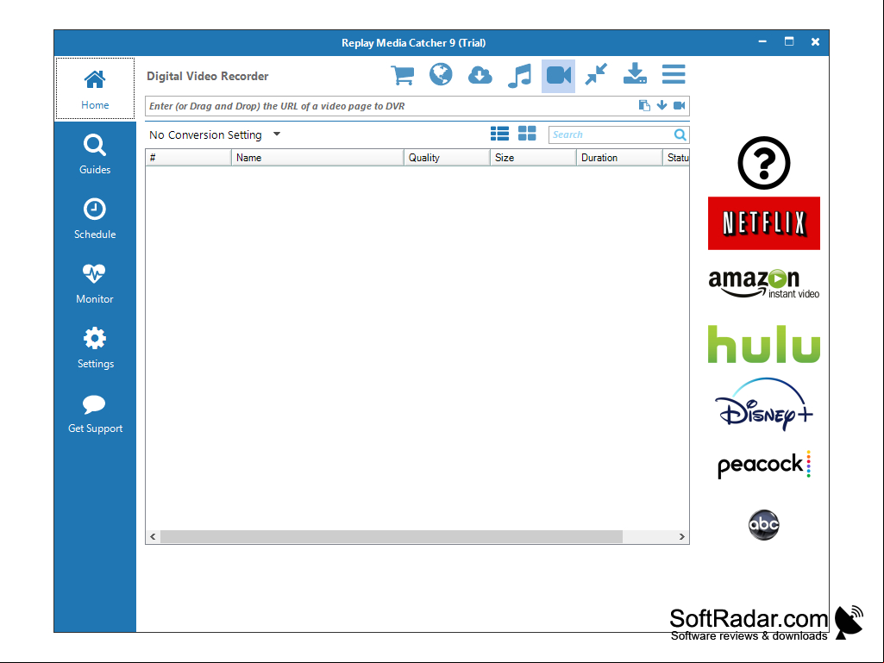Click the small camera record icon in URL bar
The image size is (884, 663).
point(680,105)
